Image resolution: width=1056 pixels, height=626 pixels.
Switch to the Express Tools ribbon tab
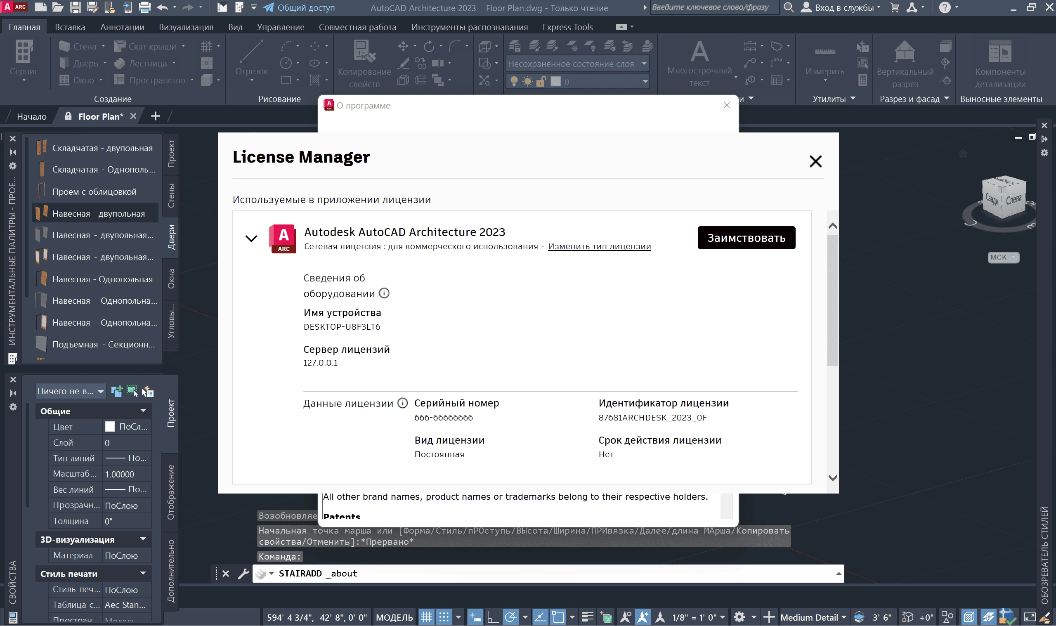click(x=568, y=27)
